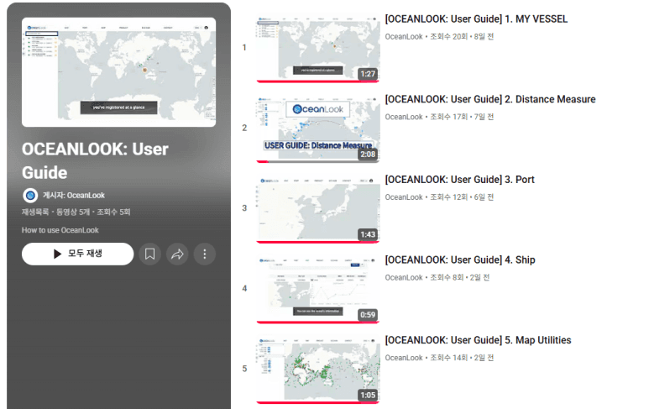Open the three-dot more options menu
This screenshot has height=409, width=649.
coord(205,254)
